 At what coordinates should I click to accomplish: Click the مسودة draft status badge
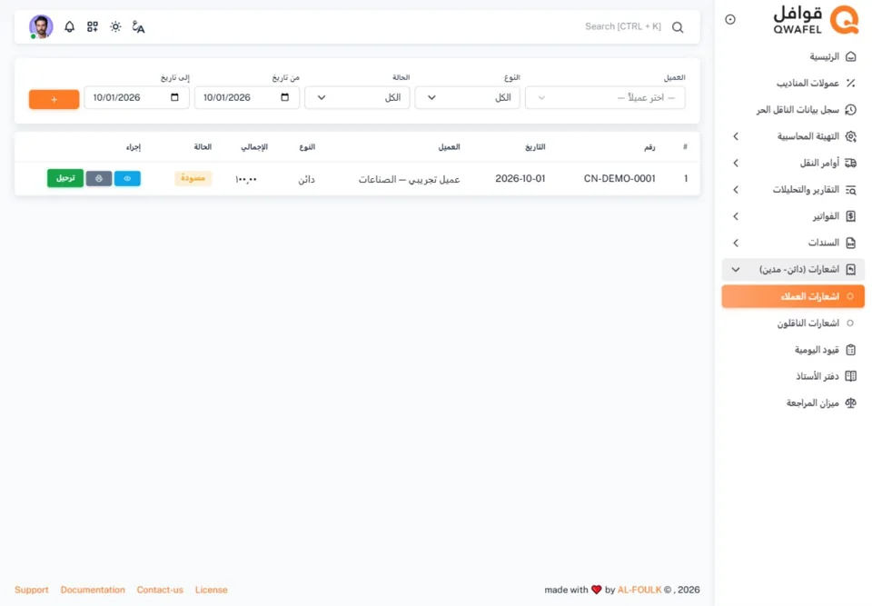point(193,178)
